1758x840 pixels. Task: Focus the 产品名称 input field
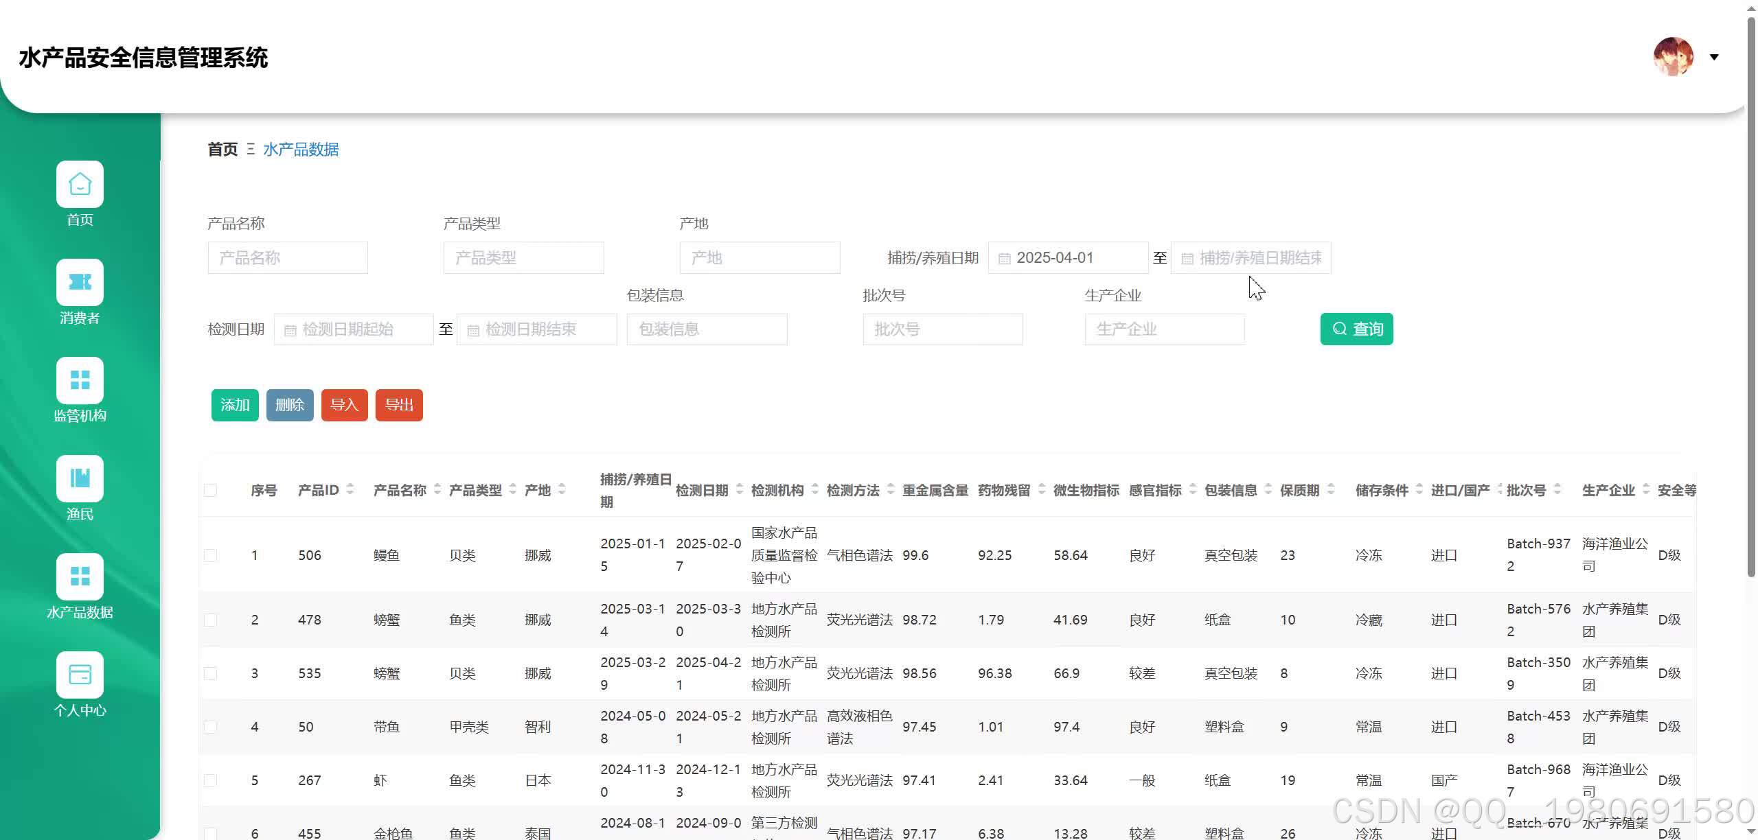click(x=288, y=258)
